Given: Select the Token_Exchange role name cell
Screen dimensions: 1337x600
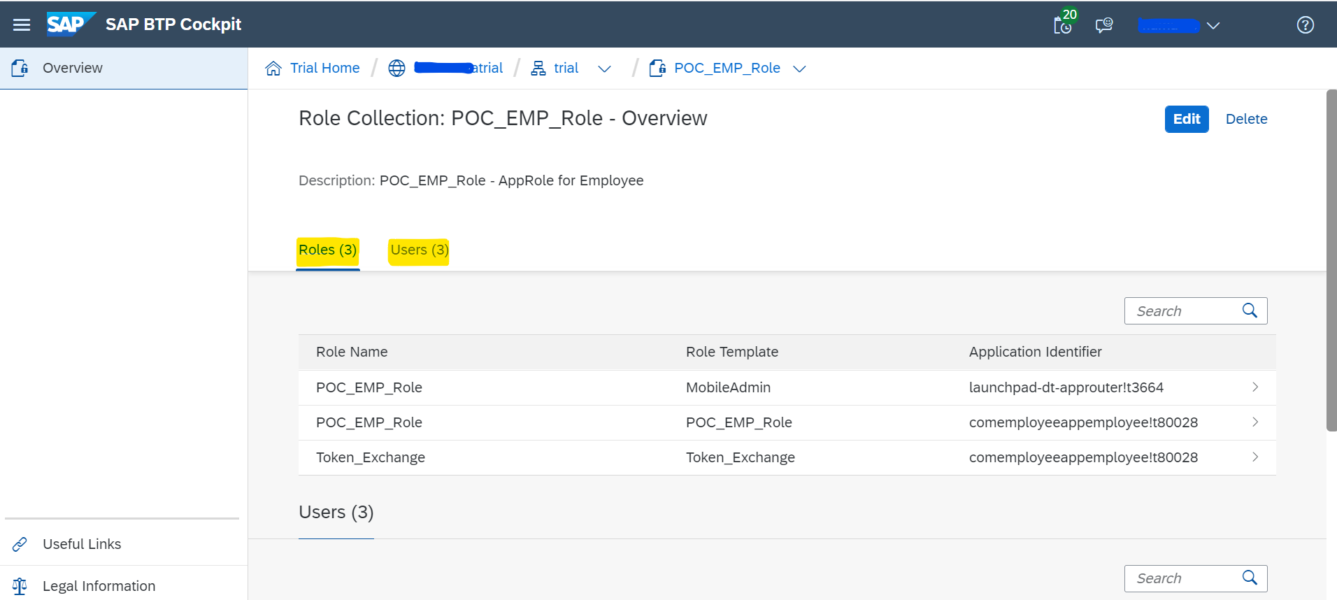Looking at the screenshot, I should pos(371,457).
